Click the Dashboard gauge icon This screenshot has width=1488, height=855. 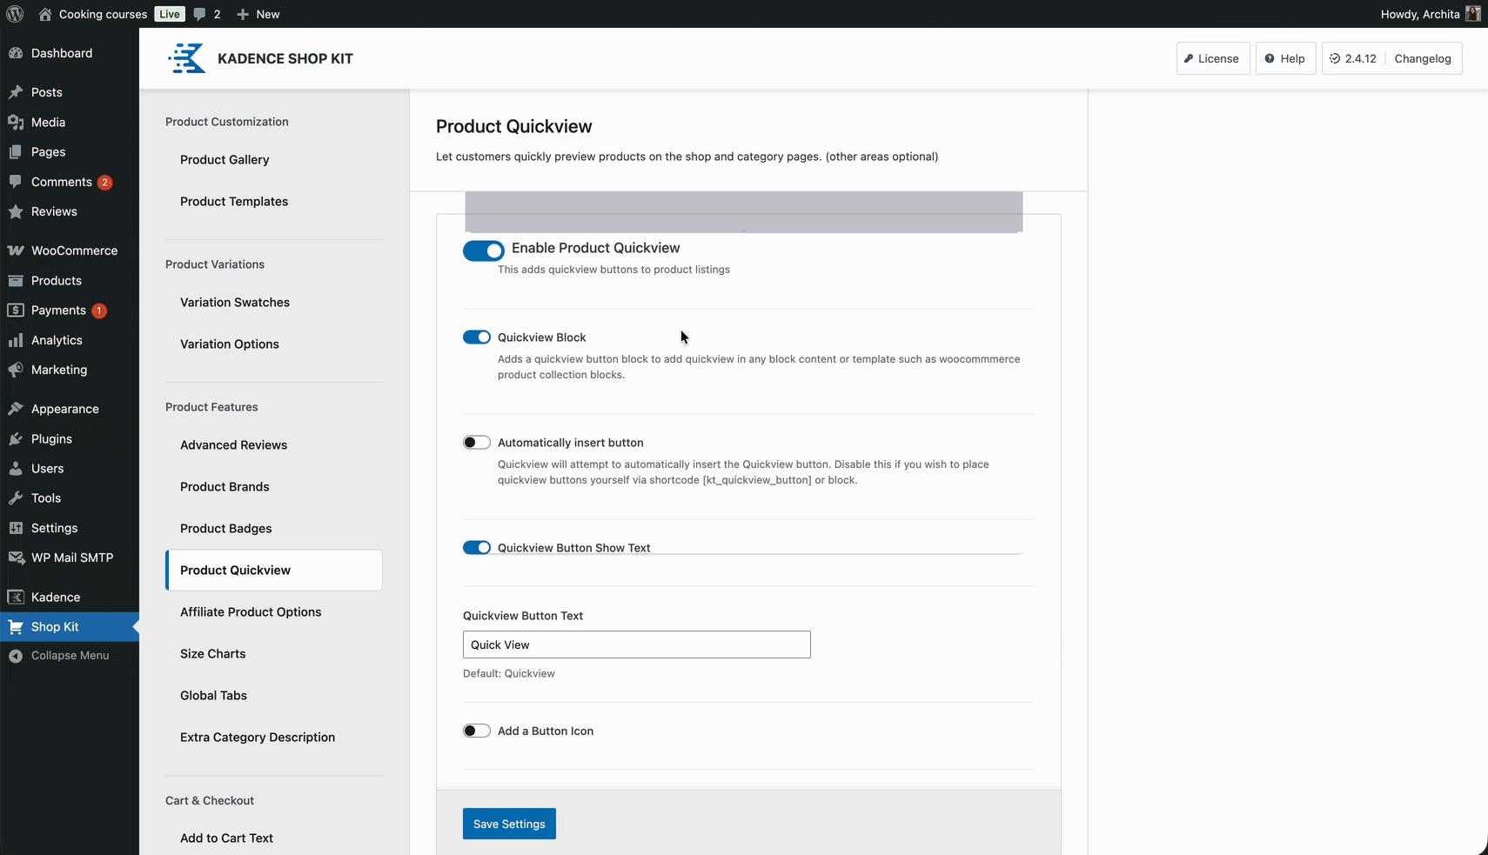click(x=16, y=53)
